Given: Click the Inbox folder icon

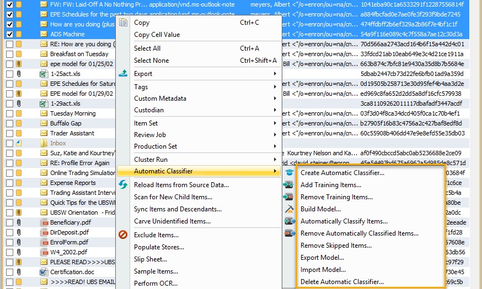Looking at the screenshot, I should tap(44, 143).
